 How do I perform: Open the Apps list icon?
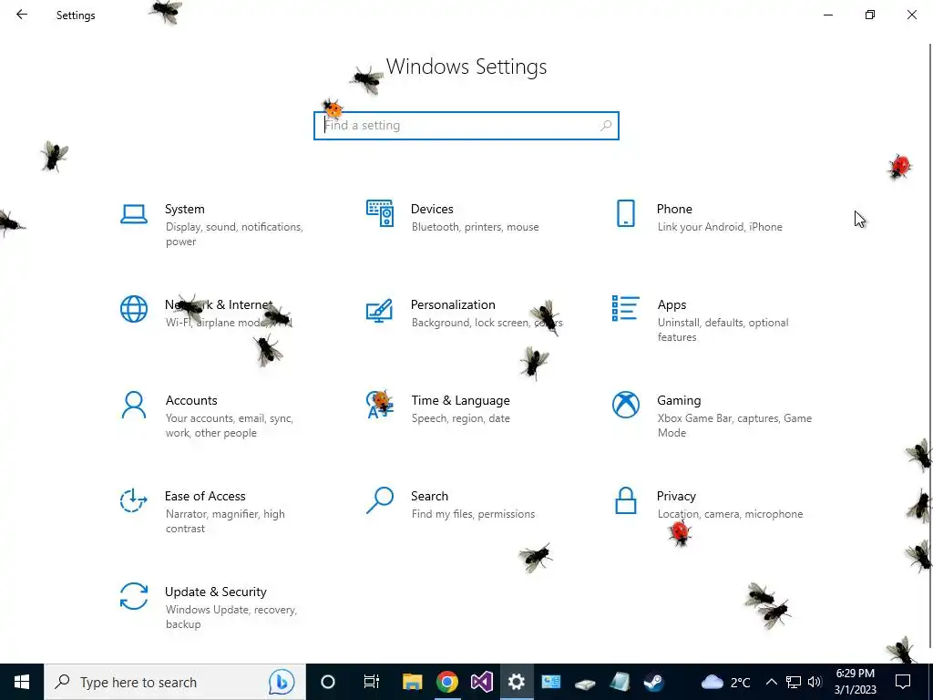click(x=625, y=308)
